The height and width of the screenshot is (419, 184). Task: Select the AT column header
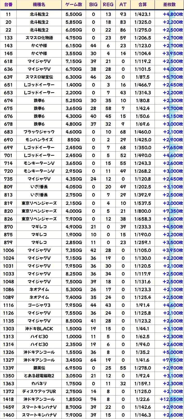[123, 5]
